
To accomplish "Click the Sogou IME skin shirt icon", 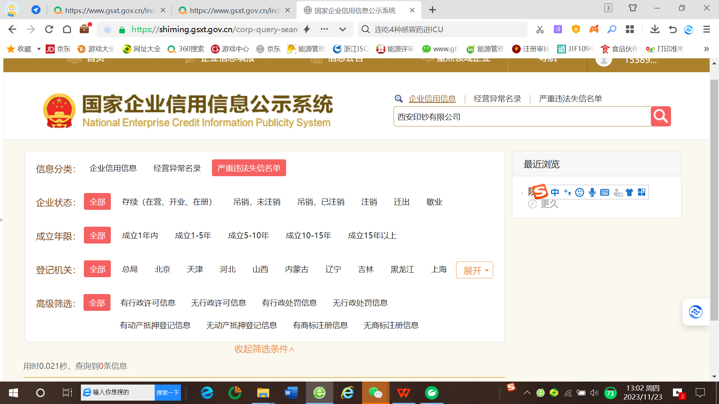I will 629,192.
